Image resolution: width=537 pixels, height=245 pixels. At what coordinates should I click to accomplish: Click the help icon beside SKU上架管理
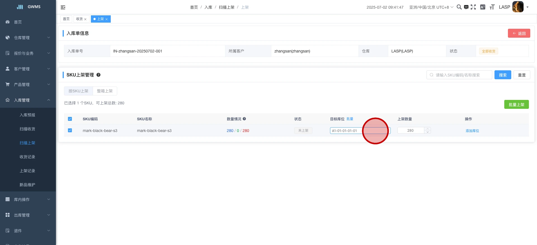98,75
